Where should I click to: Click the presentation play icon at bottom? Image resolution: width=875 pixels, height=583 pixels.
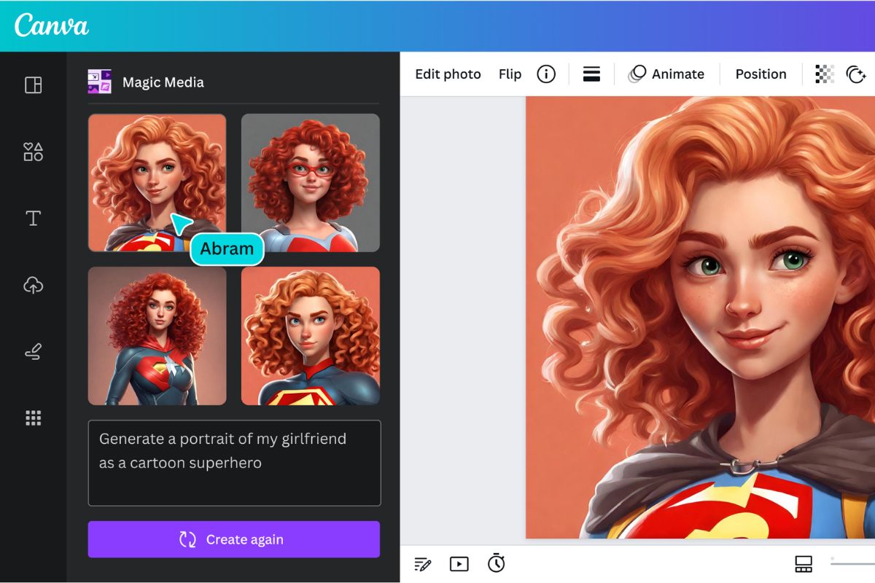tap(459, 563)
